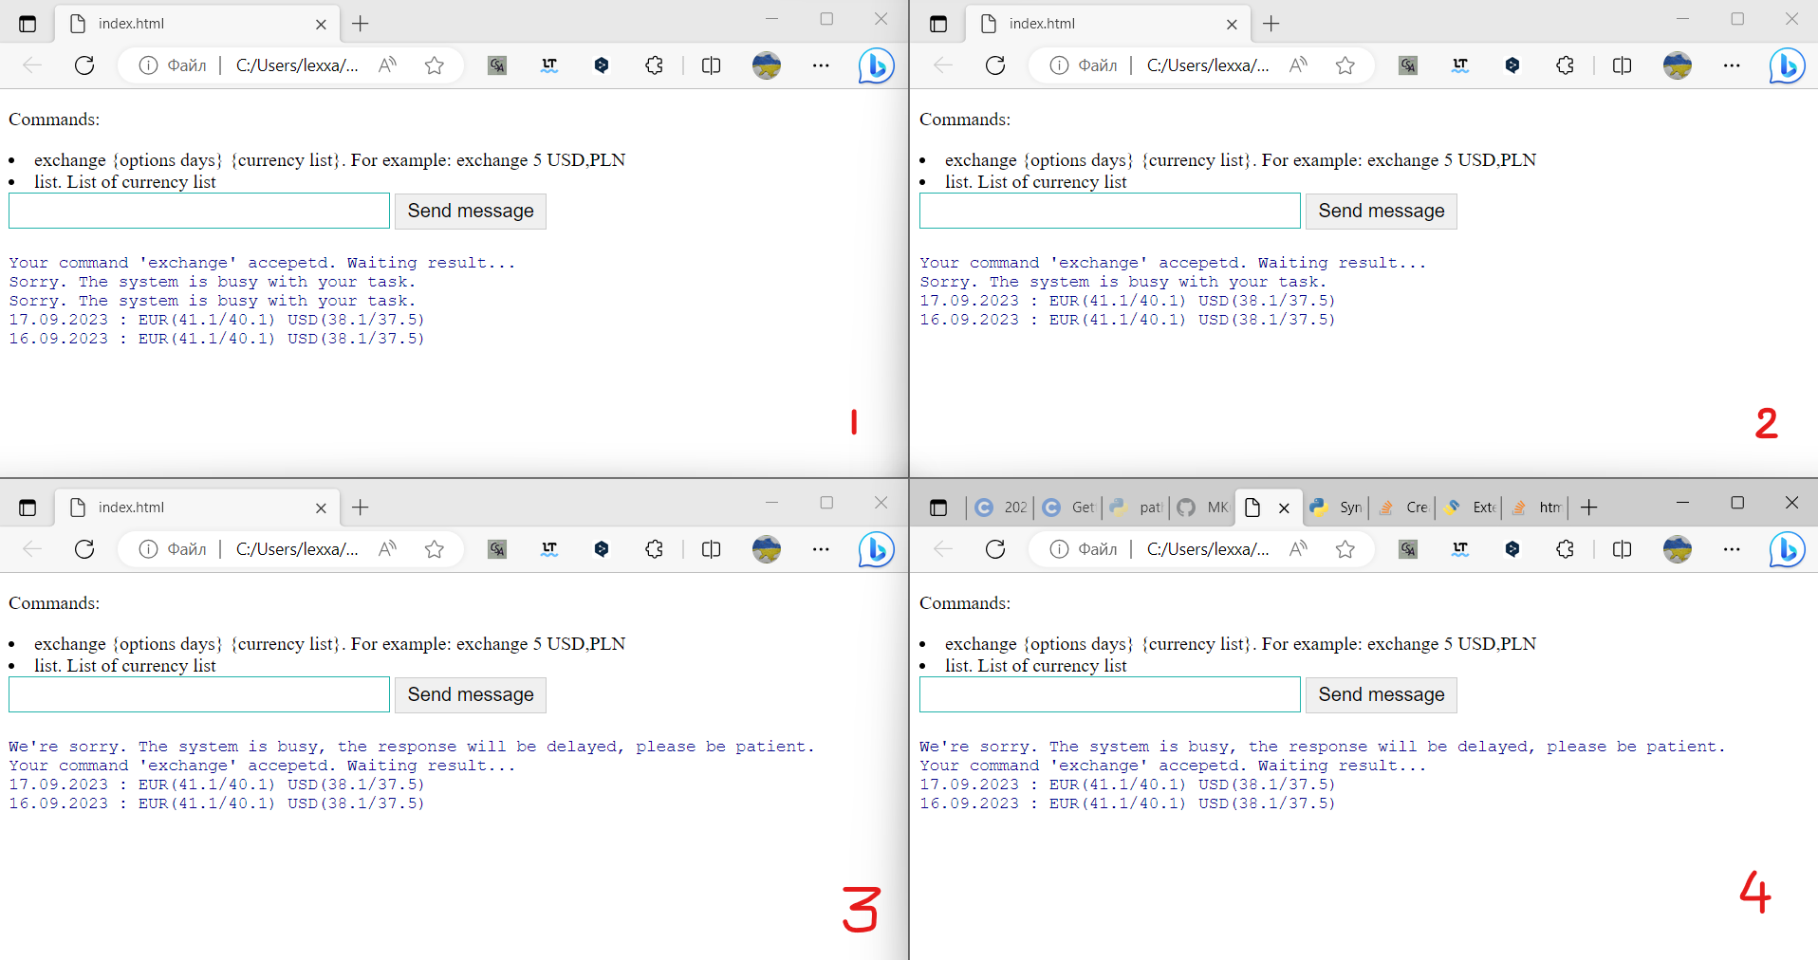1818x960 pixels.
Task: Add page to favorites in window 3
Action: point(435,549)
